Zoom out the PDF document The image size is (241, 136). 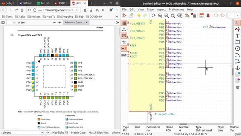point(54,23)
